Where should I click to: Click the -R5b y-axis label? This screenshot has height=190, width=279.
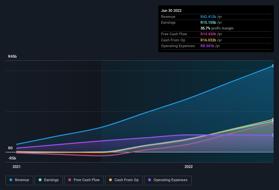tap(12, 158)
